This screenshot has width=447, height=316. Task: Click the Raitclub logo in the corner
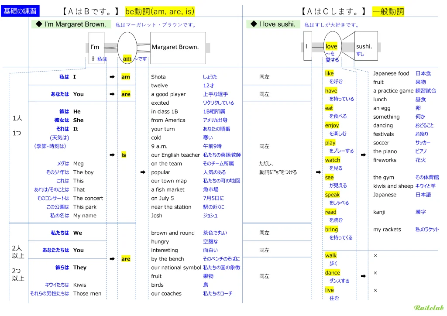click(427, 308)
